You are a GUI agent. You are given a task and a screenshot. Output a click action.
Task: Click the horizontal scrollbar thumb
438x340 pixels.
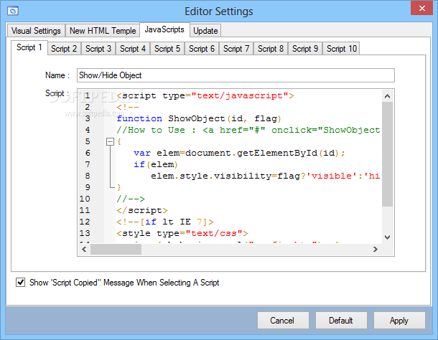click(x=116, y=250)
